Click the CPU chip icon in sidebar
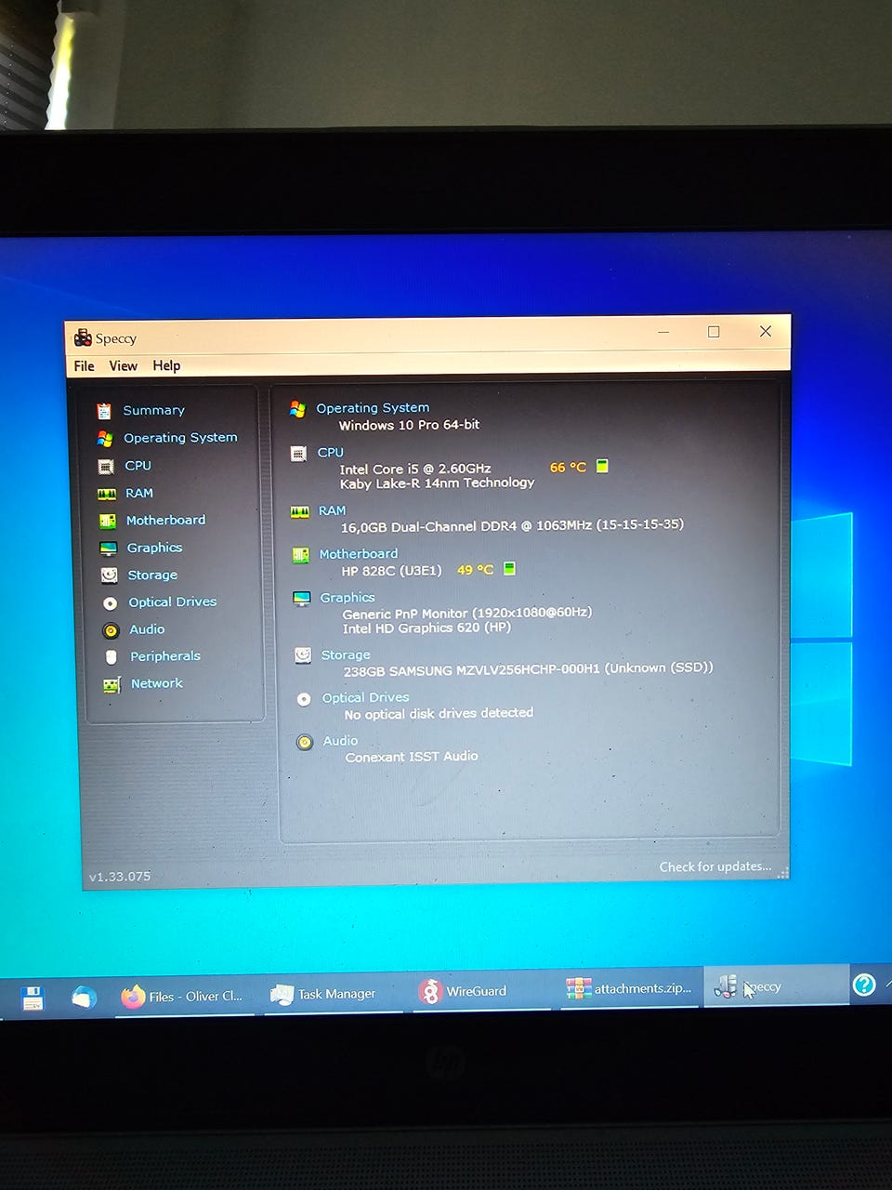The image size is (892, 1190). point(106,467)
